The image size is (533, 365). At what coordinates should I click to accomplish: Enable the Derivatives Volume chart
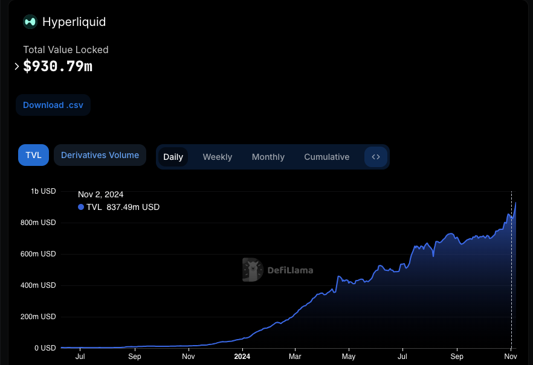pyautogui.click(x=100, y=156)
